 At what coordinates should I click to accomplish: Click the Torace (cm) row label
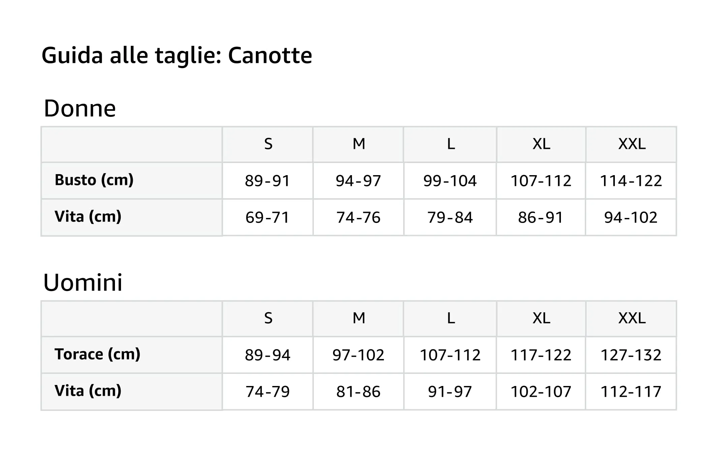(97, 354)
